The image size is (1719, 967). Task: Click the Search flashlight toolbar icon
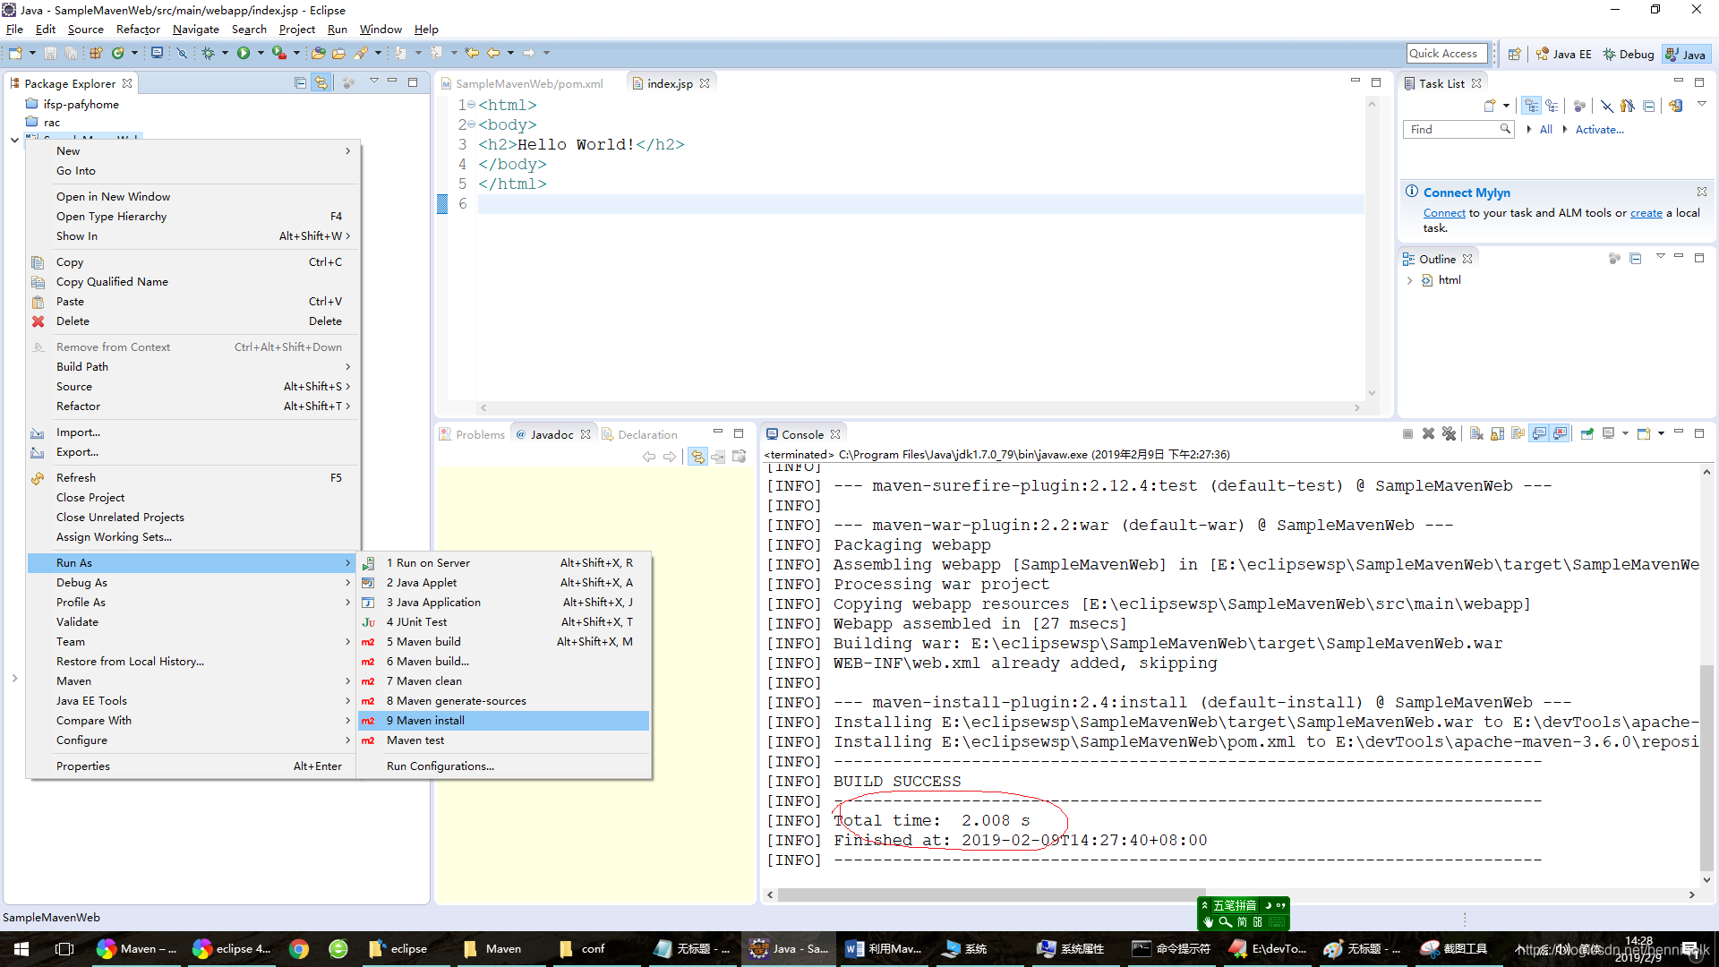point(362,54)
